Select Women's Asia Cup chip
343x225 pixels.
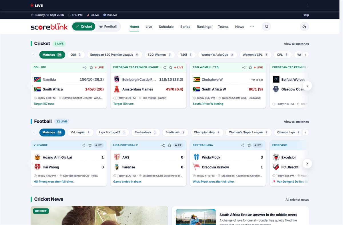218,55
